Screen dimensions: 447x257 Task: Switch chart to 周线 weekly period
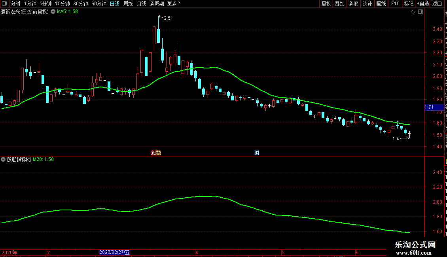point(128,4)
